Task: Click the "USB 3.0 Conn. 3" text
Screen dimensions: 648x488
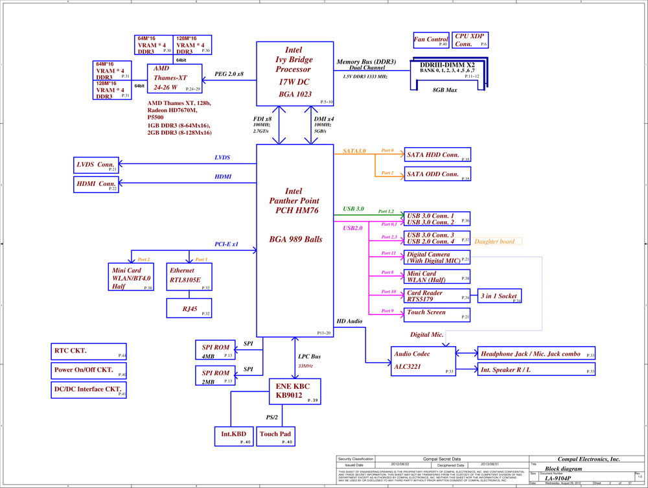Action: [x=430, y=235]
